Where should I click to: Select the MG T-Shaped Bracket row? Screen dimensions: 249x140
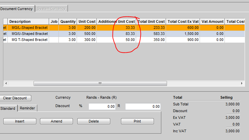tap(30, 40)
